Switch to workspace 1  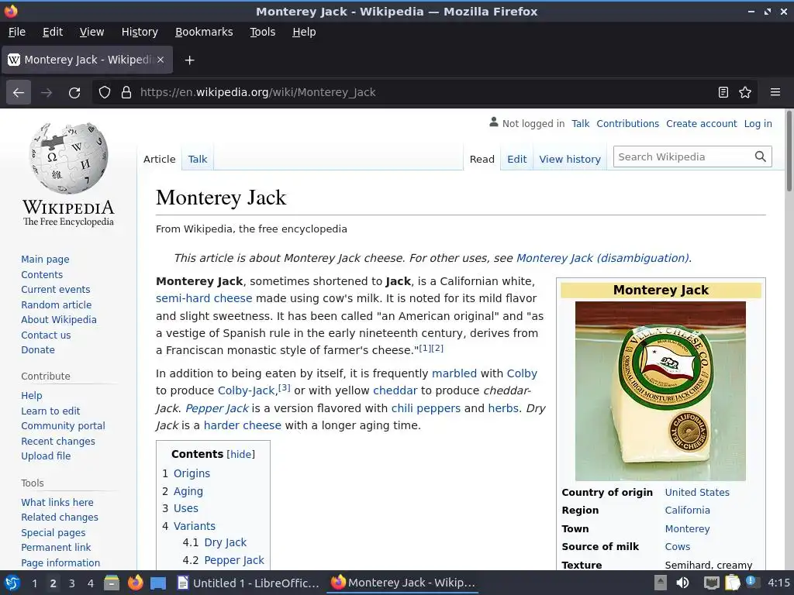tap(34, 583)
